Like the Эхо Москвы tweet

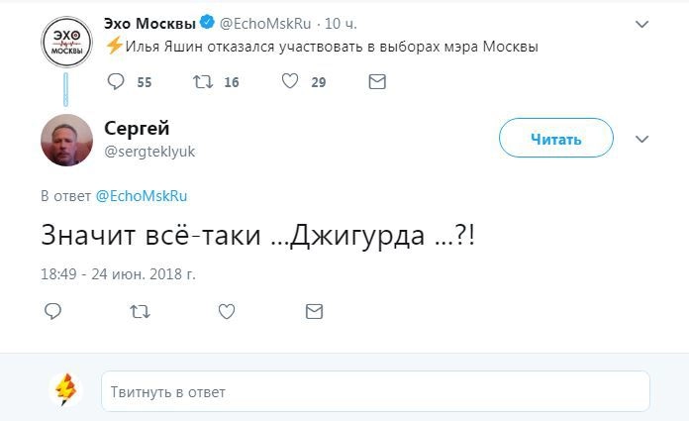pyautogui.click(x=290, y=82)
